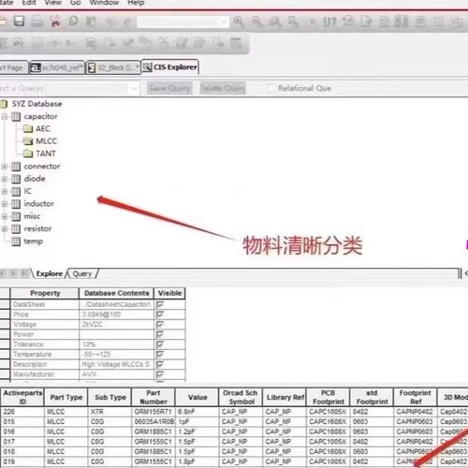
Task: Click the last calendar-like icon in second toolbar row
Action: [x=236, y=42]
